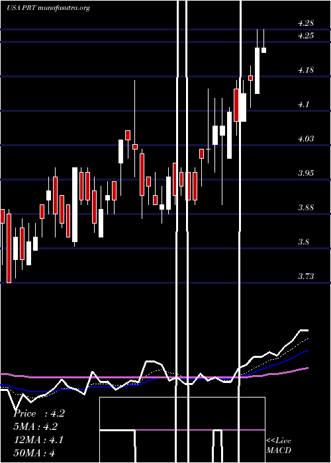This screenshot has width=331, height=463.
Task: Click the 3.95 price axis label
Action: [x=306, y=173]
